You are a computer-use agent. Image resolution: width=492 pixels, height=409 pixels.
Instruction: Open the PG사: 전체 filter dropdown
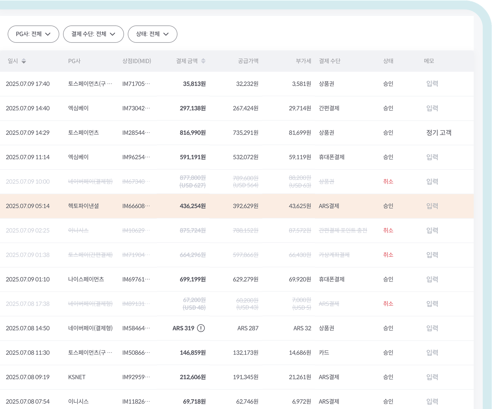(x=33, y=34)
